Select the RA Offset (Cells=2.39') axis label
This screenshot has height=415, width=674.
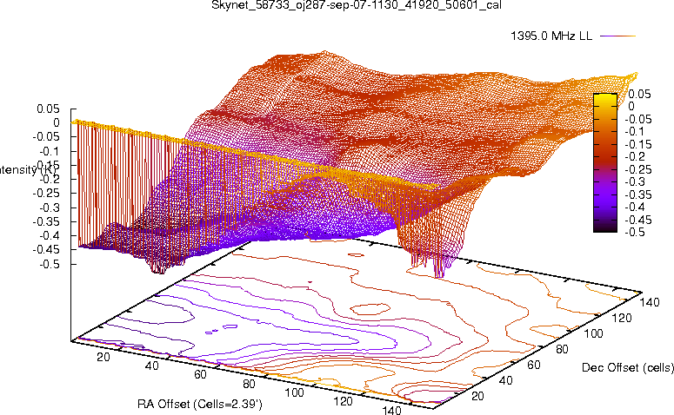(200, 404)
